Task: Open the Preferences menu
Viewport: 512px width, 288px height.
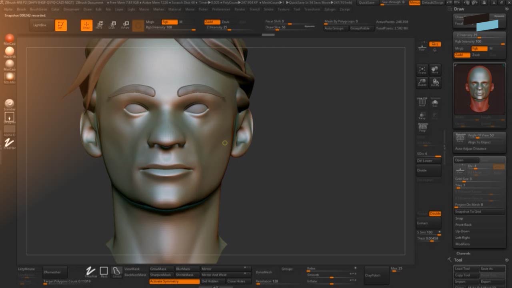Action: [x=221, y=9]
